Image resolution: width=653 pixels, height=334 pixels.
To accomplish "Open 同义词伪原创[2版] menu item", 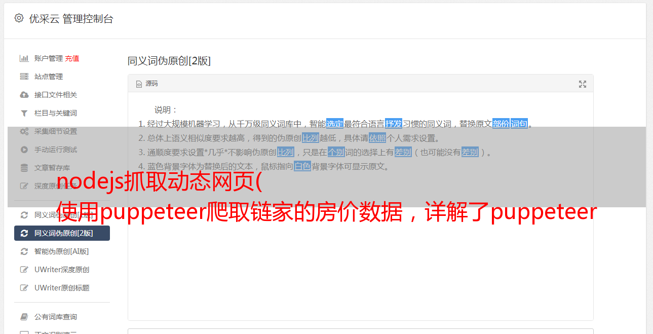I will (62, 233).
